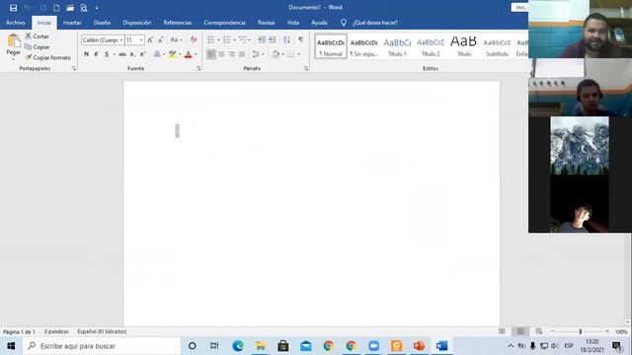Viewport: 632px width, 355px height.
Task: Click the Save icon in quick access toolbar
Action: coord(13,8)
